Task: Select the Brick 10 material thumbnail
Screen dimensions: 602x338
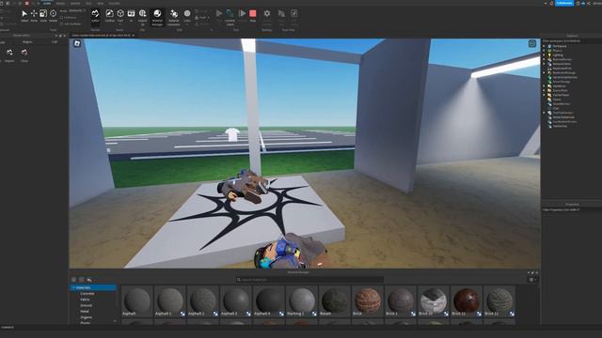Action: pyautogui.click(x=433, y=301)
